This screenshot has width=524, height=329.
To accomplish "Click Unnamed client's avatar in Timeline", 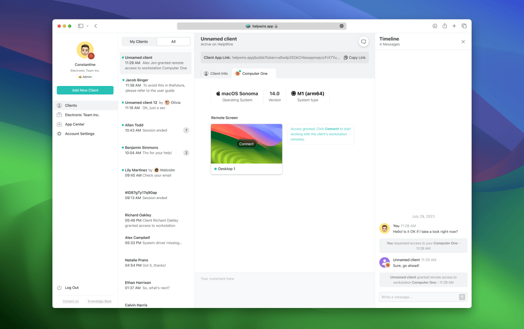I will [385, 263].
